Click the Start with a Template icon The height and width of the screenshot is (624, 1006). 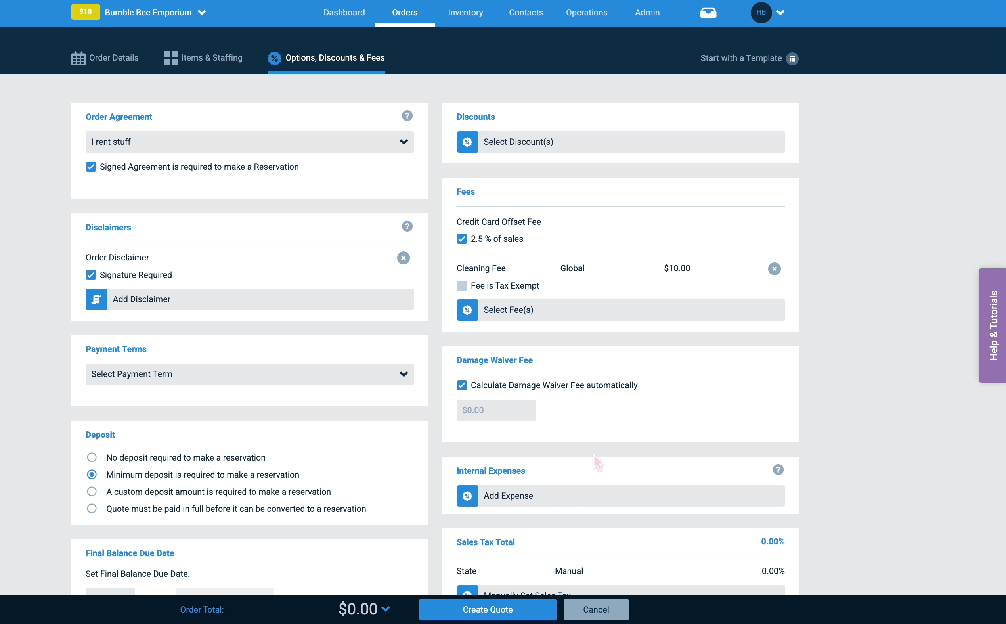[792, 59]
